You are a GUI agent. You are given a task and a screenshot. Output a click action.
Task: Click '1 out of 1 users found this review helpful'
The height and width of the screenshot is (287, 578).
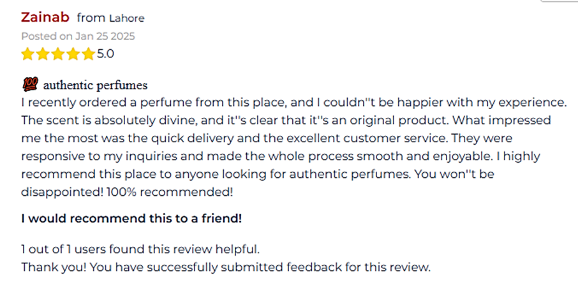coord(140,249)
